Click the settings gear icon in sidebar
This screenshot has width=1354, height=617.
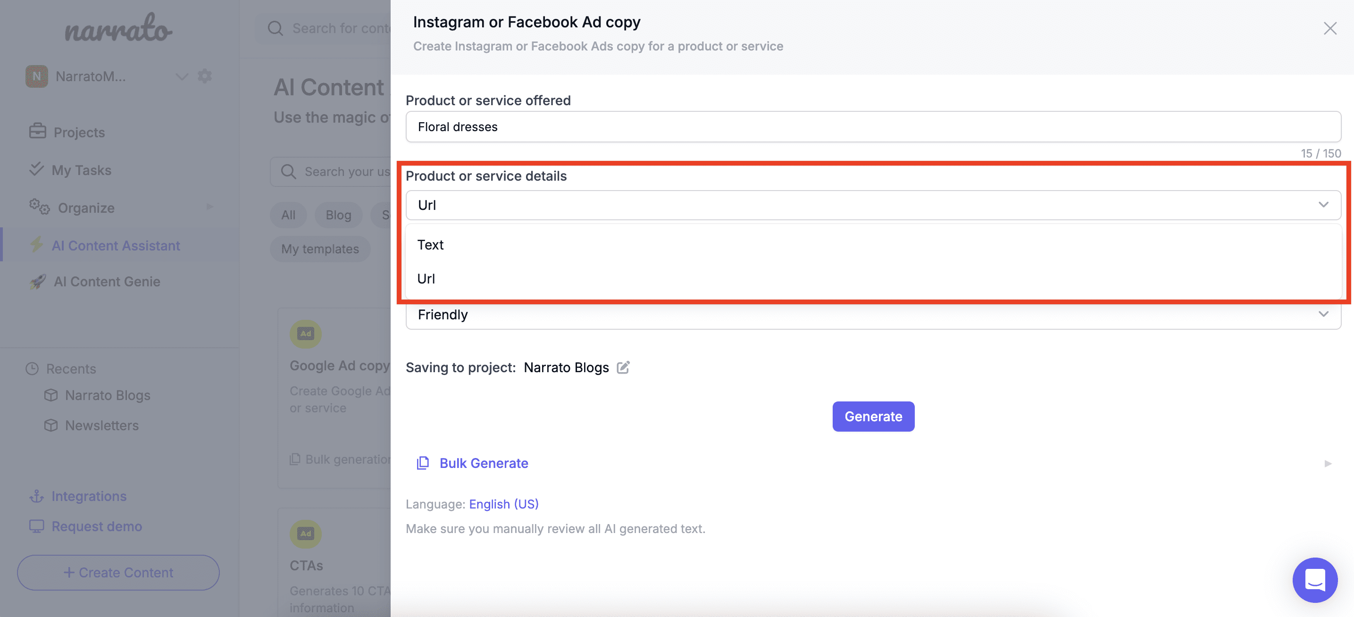(205, 76)
